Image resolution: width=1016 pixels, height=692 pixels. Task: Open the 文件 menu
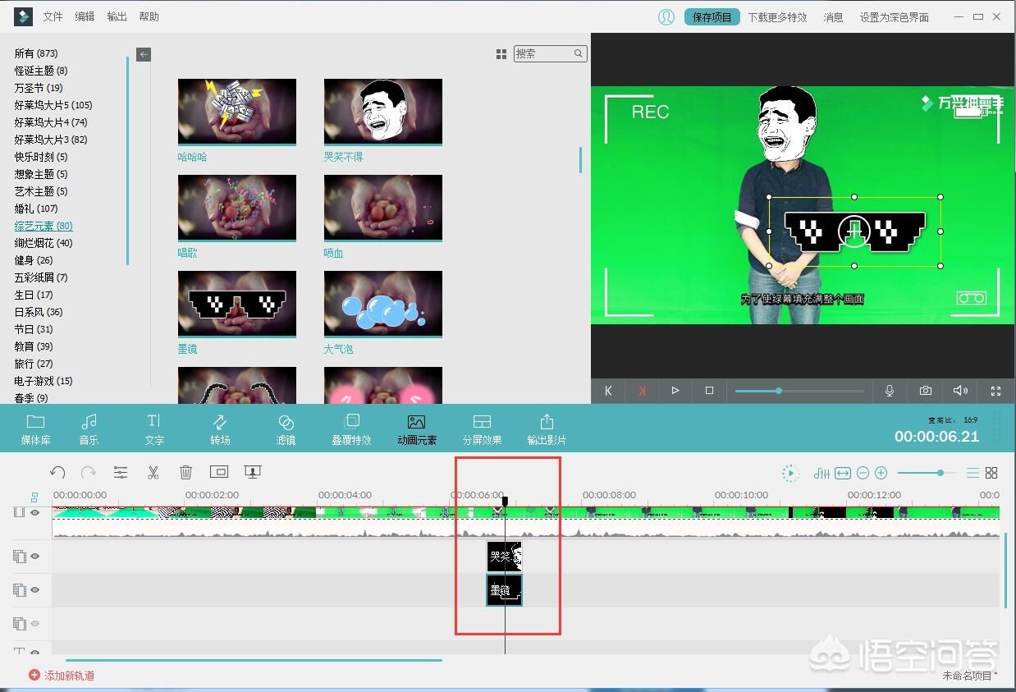coord(53,16)
